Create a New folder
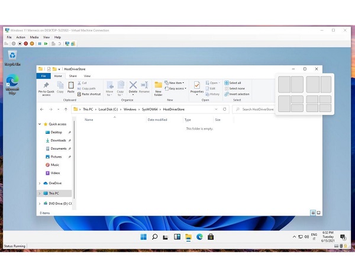The height and width of the screenshot is (267, 355). [158, 89]
